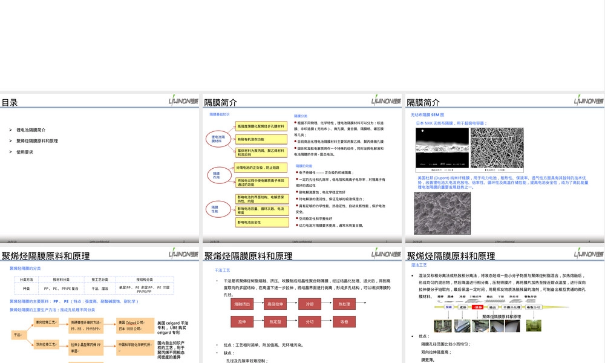Select the 隔膜简介 slide with SEM images
Screen dimensions: 605x363
[505, 168]
